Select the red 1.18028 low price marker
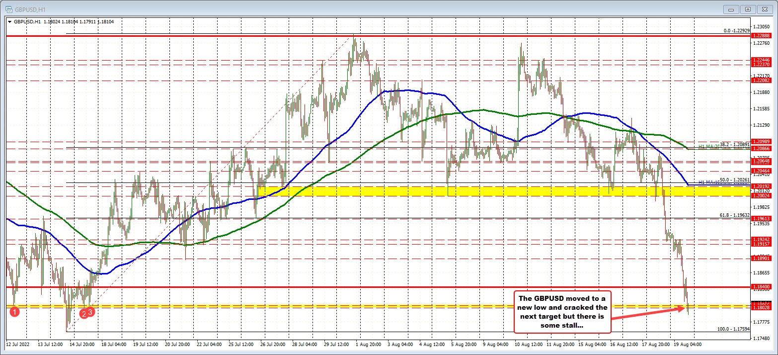The image size is (778, 355). 763,307
